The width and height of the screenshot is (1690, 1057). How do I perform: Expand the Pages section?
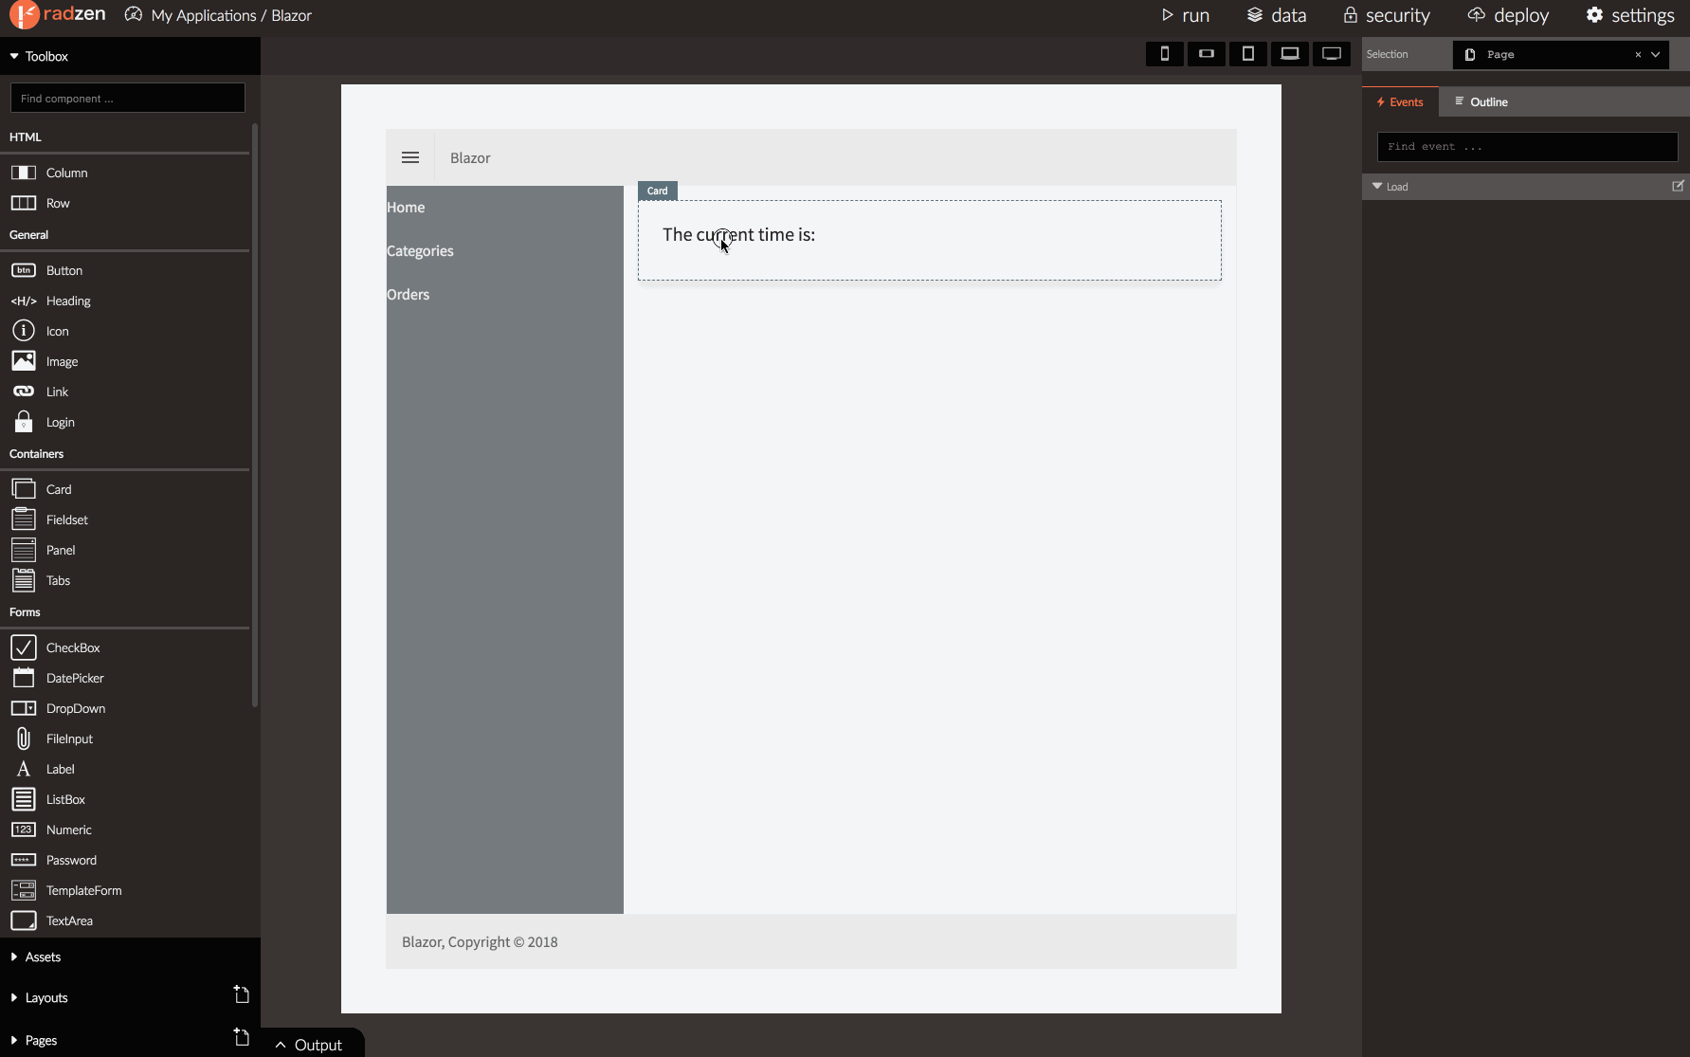[14, 1040]
